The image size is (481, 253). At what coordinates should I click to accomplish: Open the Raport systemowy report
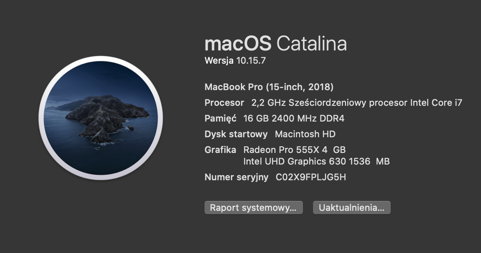pos(253,208)
